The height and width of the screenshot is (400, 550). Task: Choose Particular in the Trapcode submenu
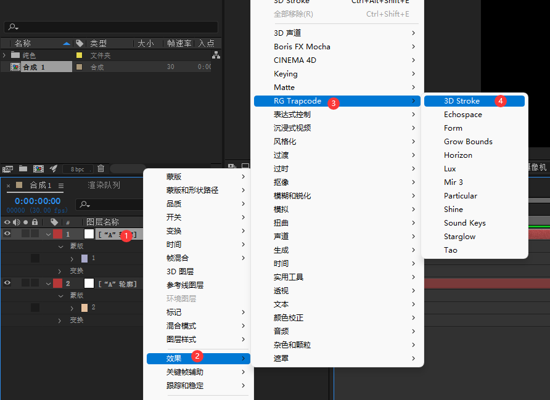474,196
